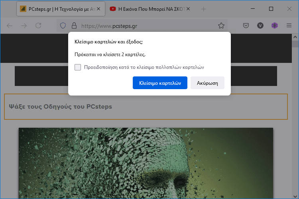Image resolution: width=299 pixels, height=199 pixels.
Task: Maximize the Firefox window
Action: tap(271, 9)
